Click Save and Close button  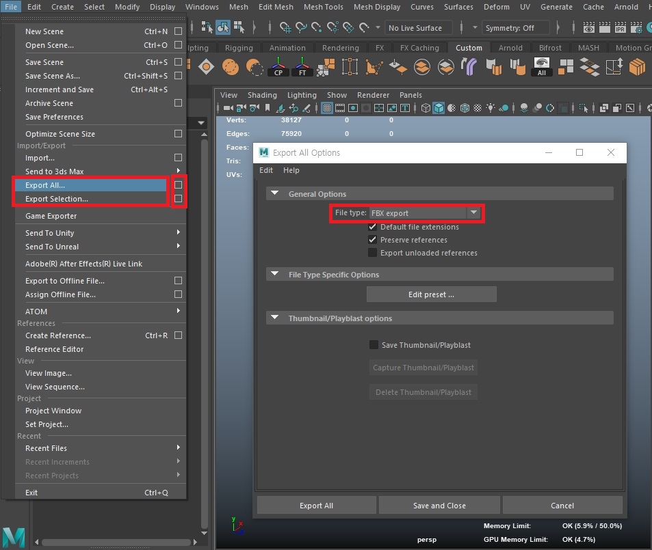[x=439, y=505]
